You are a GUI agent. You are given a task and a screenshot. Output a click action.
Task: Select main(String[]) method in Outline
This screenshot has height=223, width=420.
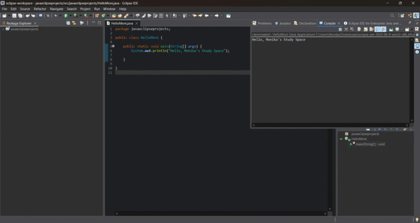[370, 144]
